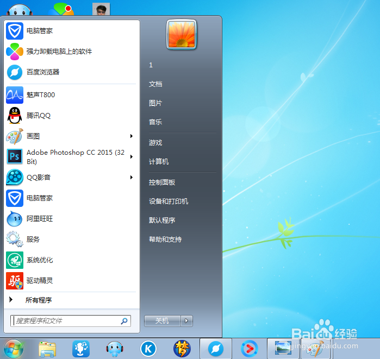Launch 系统优化 green rocket icon
Image resolution: width=380 pixels, height=359 pixels.
click(15, 260)
